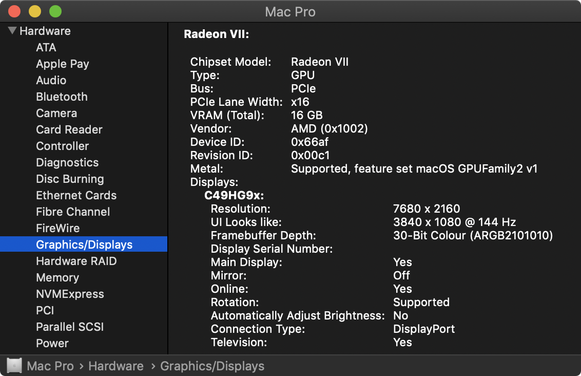Select ATA in the sidebar
The image size is (581, 376).
(46, 47)
